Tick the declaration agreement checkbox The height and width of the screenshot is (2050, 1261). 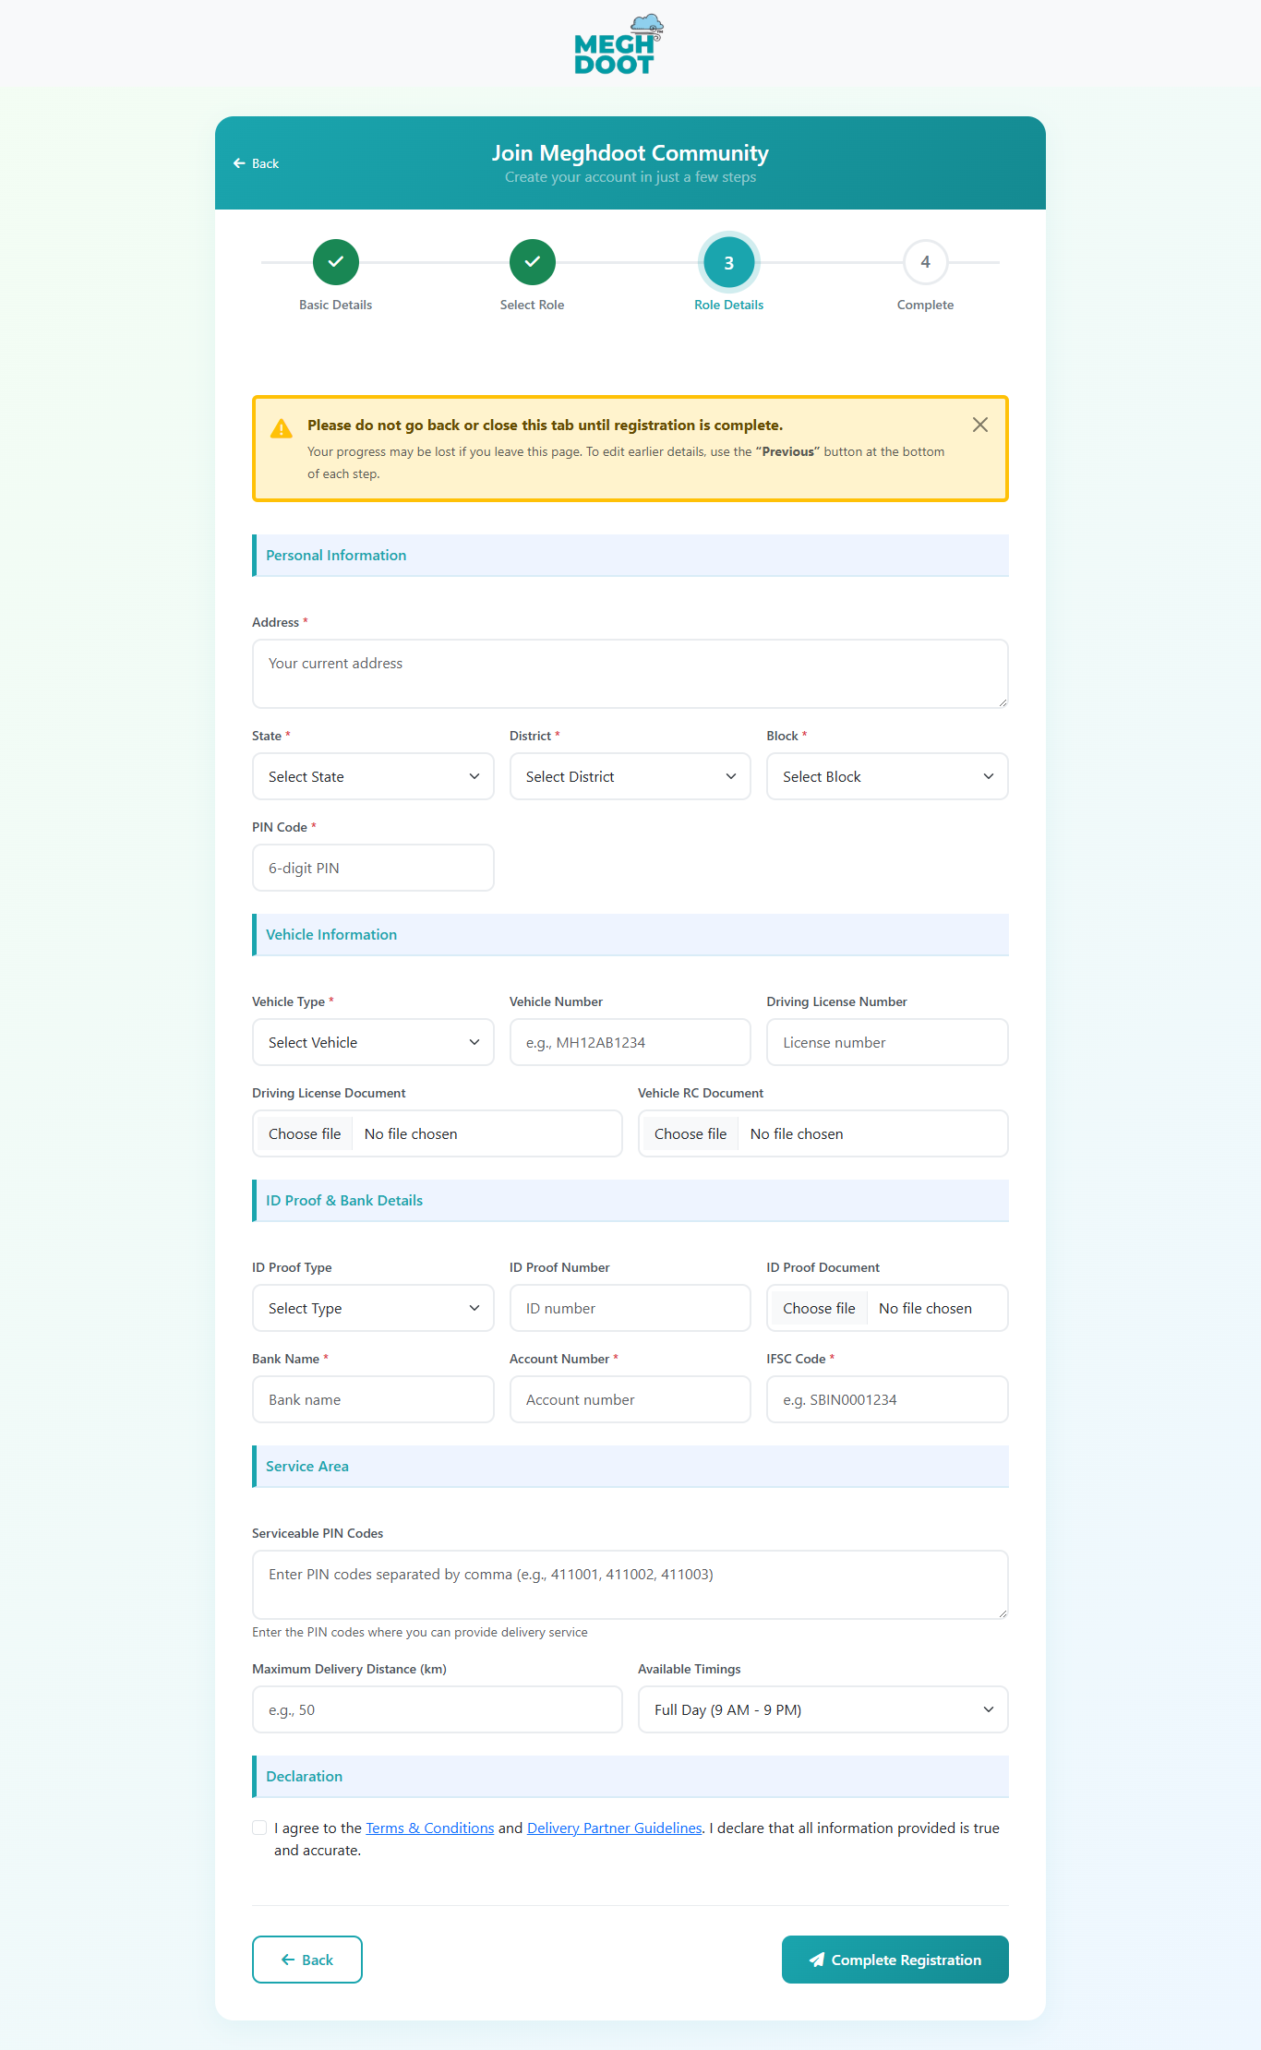click(x=259, y=1828)
